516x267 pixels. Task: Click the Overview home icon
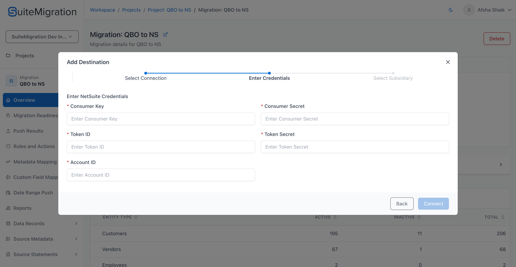point(8,100)
